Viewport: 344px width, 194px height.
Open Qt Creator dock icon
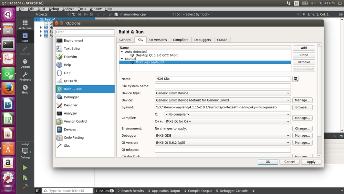coord(8,74)
